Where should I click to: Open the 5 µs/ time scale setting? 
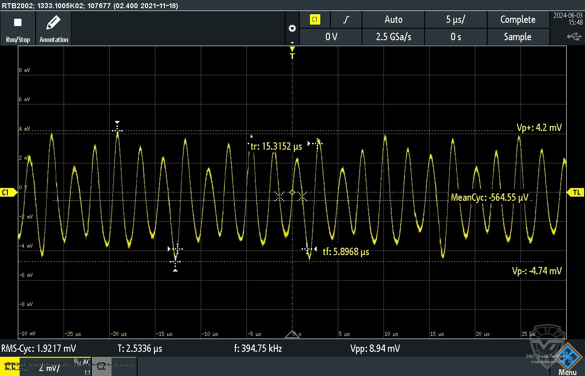[x=456, y=20]
